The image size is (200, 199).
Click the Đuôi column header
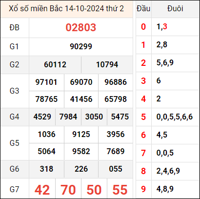click(x=175, y=9)
